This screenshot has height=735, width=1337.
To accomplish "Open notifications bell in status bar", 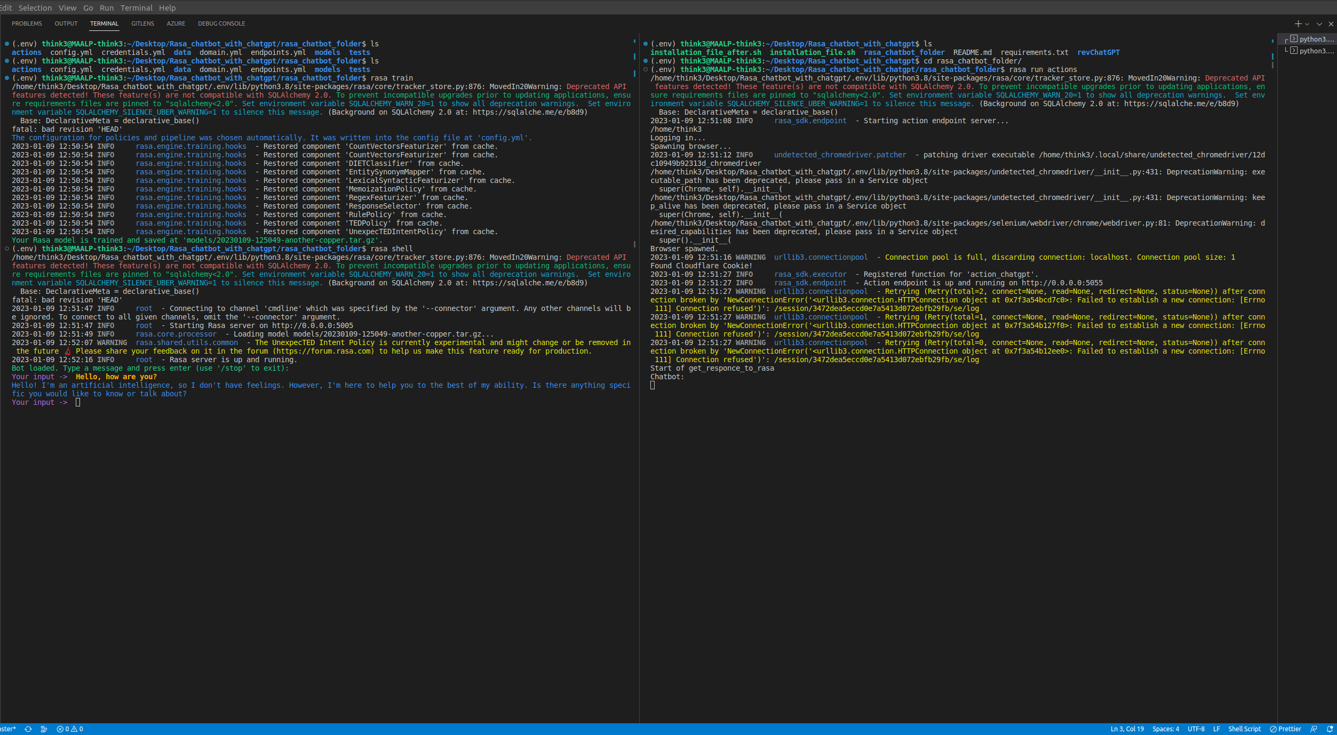I will click(1330, 729).
